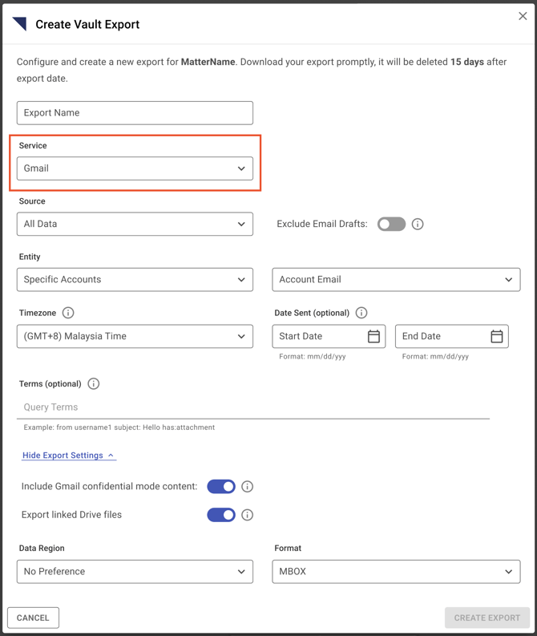Viewport: 537px width, 636px height.
Task: Click info icon beside Exclude Email Drafts
Action: (418, 224)
